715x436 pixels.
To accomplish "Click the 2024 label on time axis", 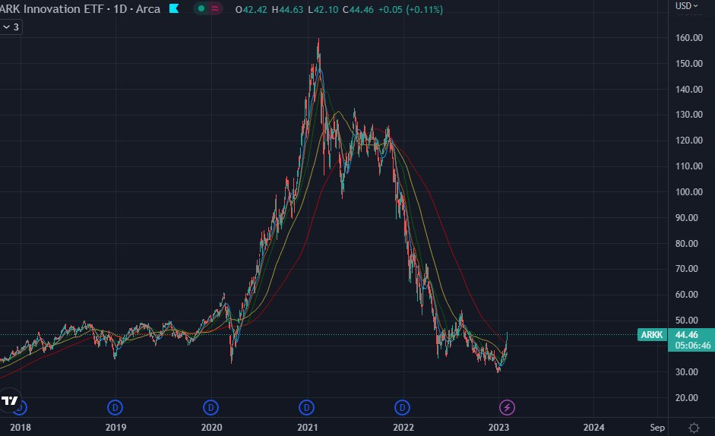I will click(593, 428).
